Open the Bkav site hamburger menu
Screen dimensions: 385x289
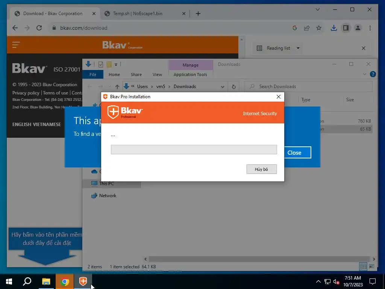click(16, 45)
